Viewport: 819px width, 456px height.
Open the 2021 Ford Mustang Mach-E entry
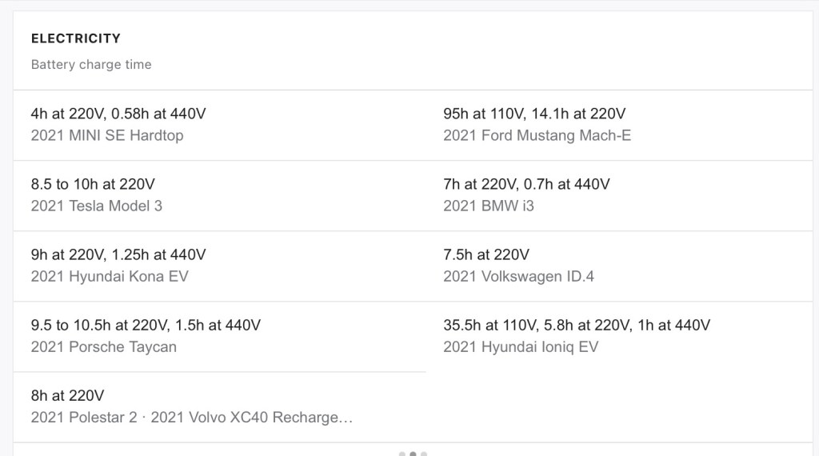click(537, 136)
